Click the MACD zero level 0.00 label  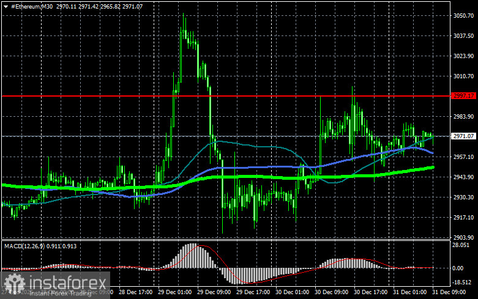coord(458,268)
